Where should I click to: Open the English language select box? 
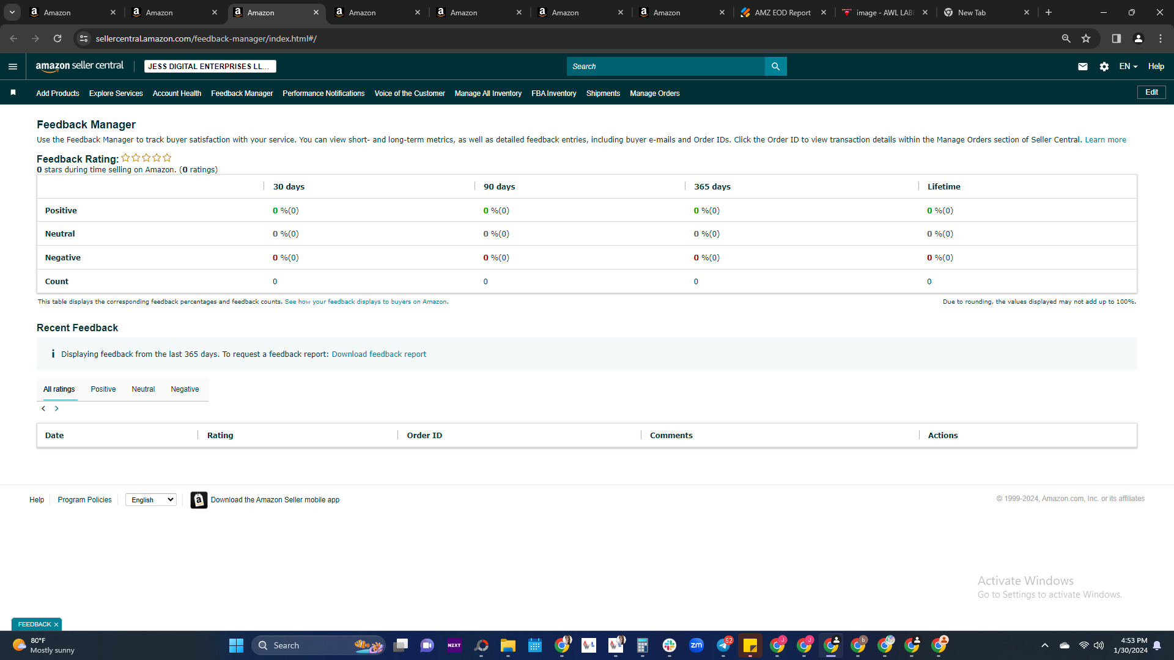click(151, 500)
